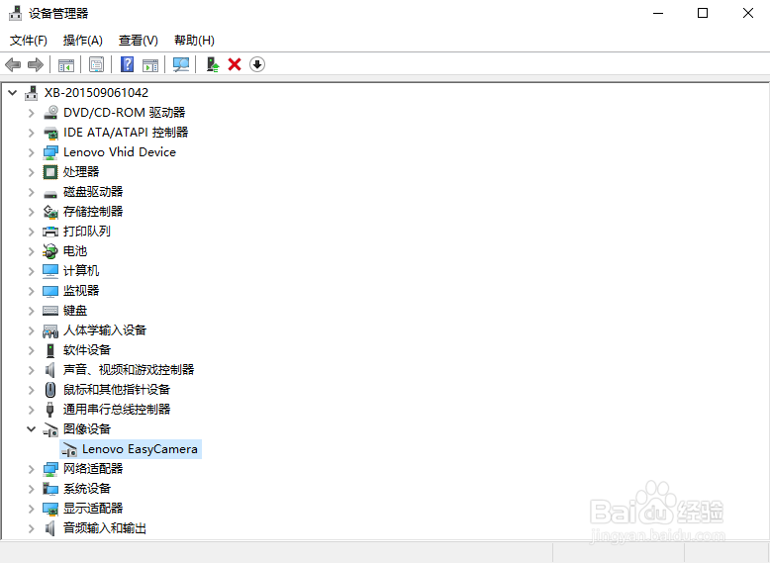Click the 磁盘驱动器 disk icon
770x563 pixels.
(x=50, y=193)
